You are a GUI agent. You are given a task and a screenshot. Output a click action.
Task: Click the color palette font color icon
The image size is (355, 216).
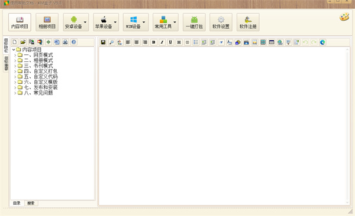(238, 42)
